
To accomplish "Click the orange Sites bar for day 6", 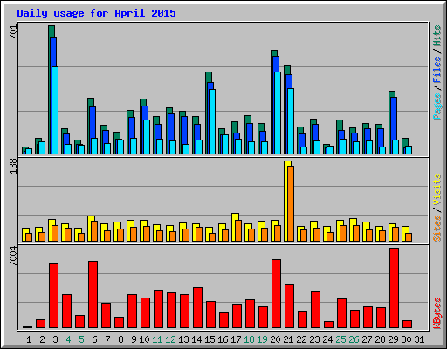I will point(94,231).
